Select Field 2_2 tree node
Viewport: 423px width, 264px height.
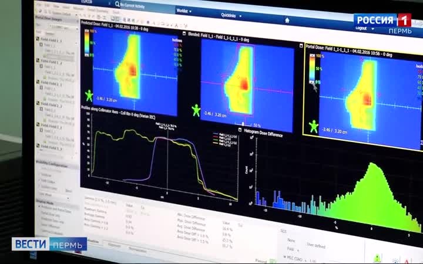[x=52, y=104]
